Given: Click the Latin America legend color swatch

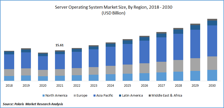Looking at the screenshot, I should [120, 95].
